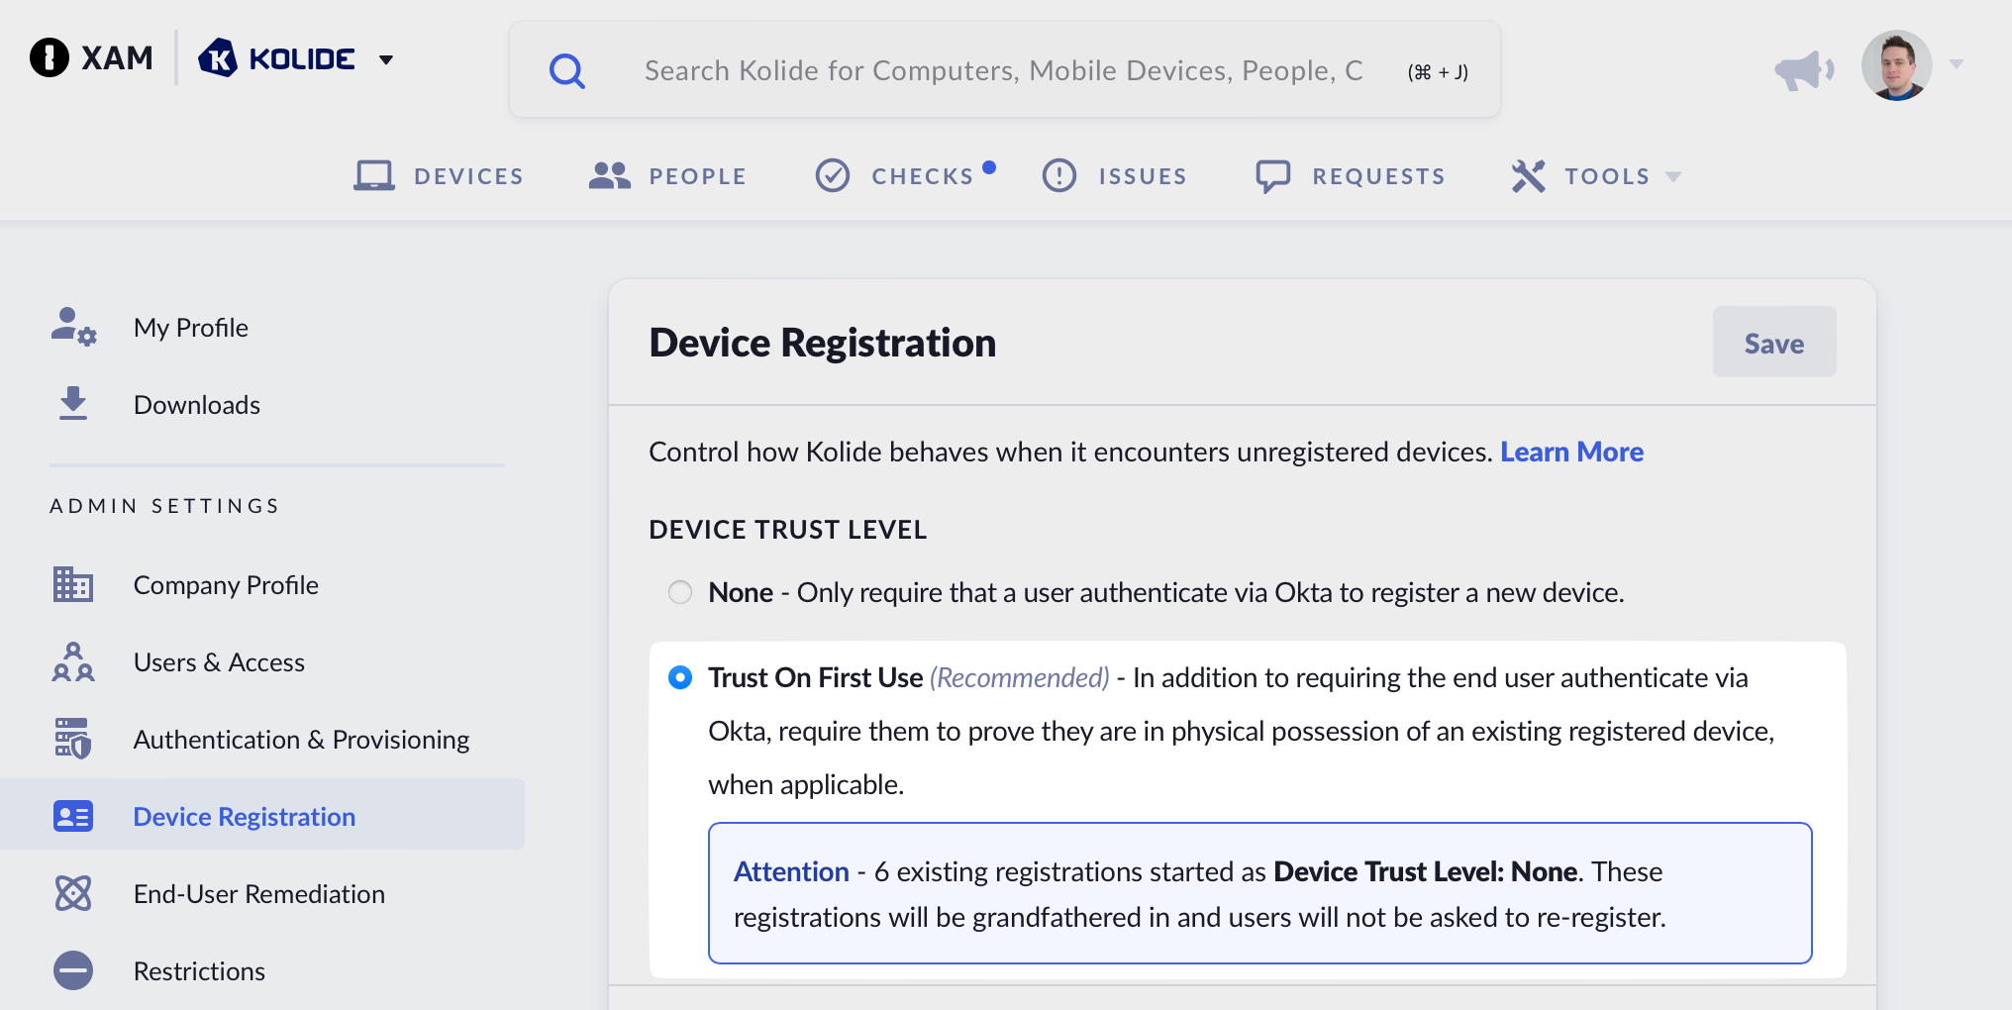This screenshot has width=2012, height=1010.
Task: Click the Restrictions minus-circle icon
Action: tap(73, 970)
